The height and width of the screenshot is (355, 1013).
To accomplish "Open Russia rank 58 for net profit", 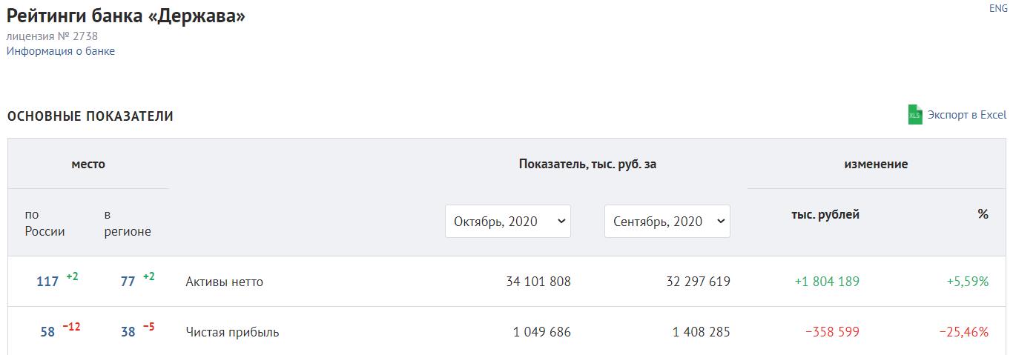I will click(47, 332).
